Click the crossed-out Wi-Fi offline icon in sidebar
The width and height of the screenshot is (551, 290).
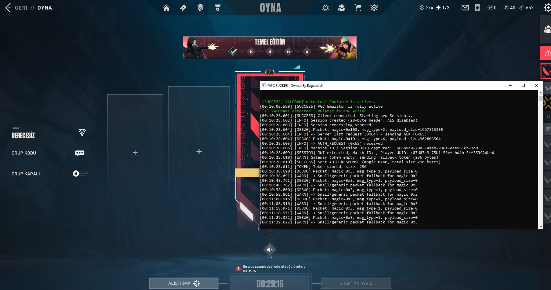click(x=548, y=129)
